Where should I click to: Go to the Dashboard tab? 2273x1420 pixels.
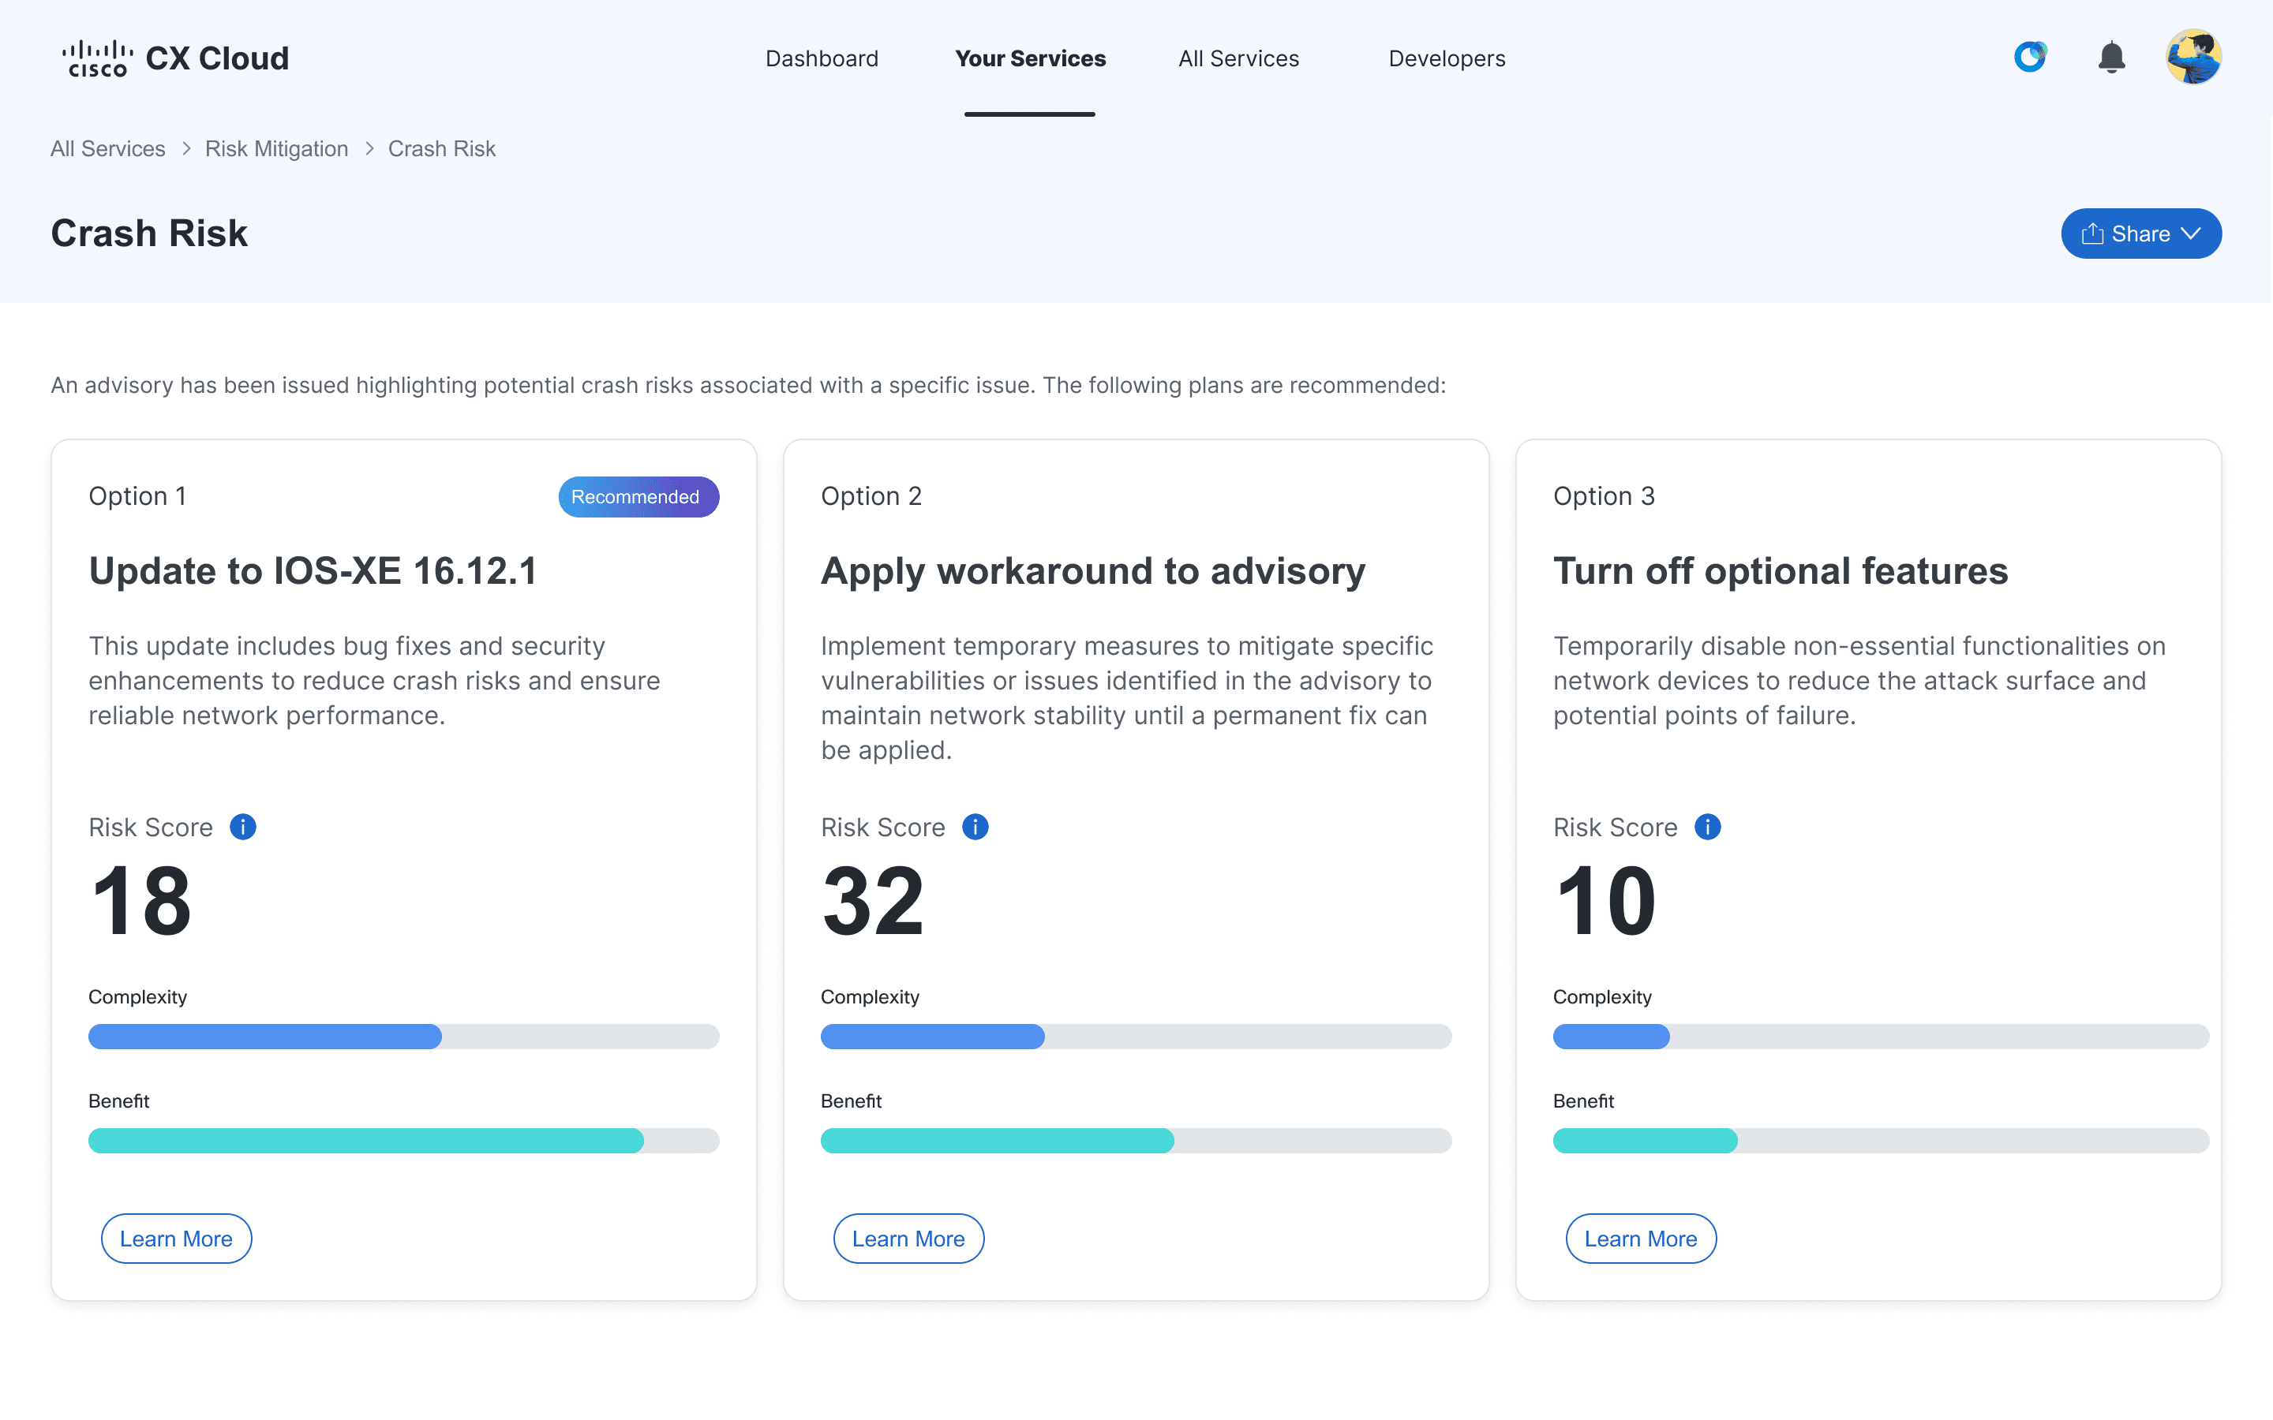tap(822, 58)
